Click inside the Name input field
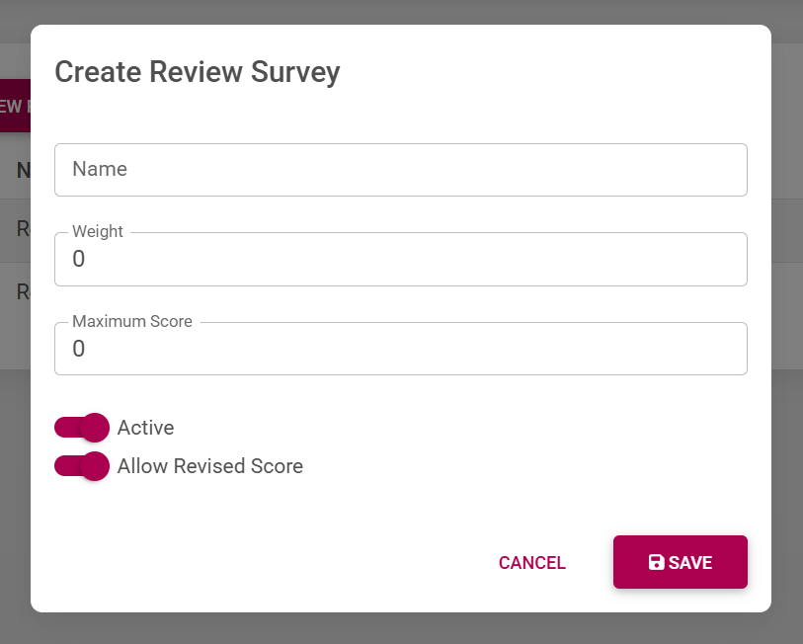Viewport: 803px width, 644px height. click(401, 169)
